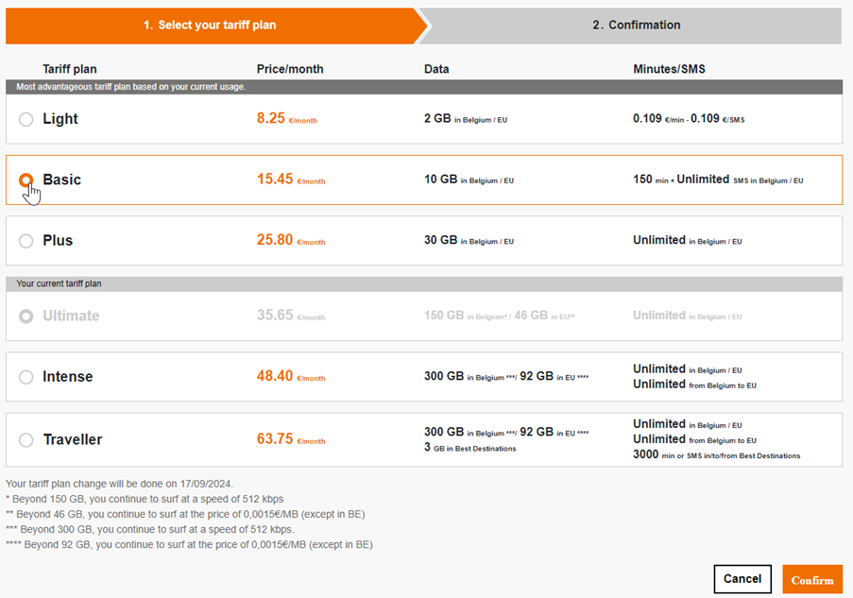Image resolution: width=853 pixels, height=598 pixels.
Task: Select the Plus tariff plan radio button
Action: 26,241
